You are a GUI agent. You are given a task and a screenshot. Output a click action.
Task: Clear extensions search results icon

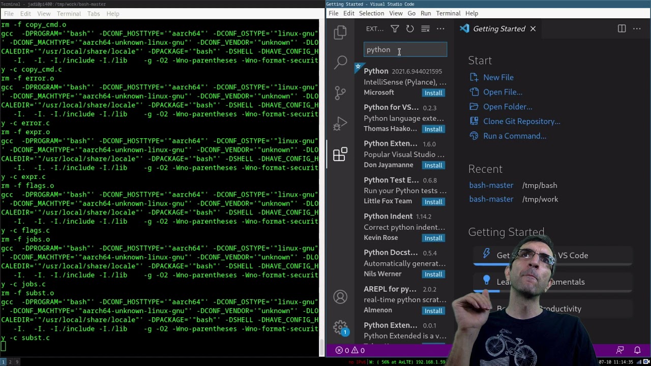pyautogui.click(x=425, y=29)
